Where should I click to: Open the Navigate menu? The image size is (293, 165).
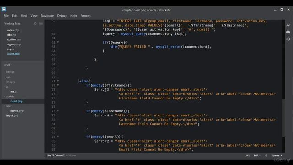pos(47,16)
